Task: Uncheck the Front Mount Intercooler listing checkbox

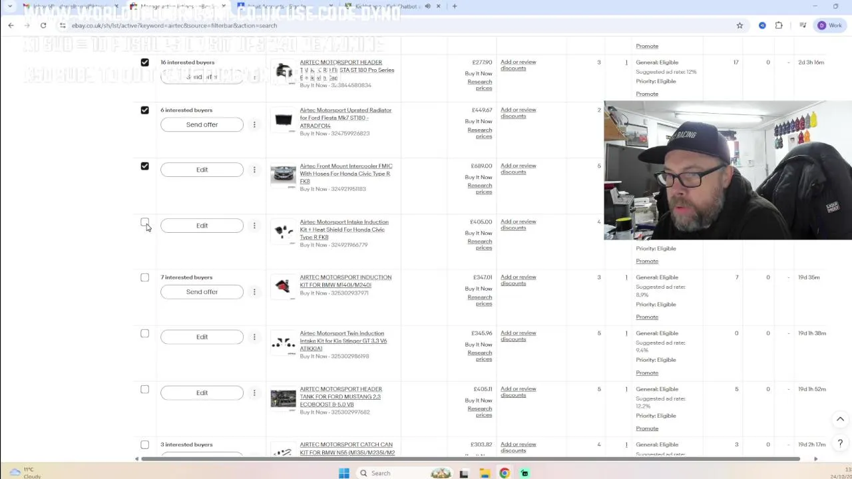Action: click(144, 166)
